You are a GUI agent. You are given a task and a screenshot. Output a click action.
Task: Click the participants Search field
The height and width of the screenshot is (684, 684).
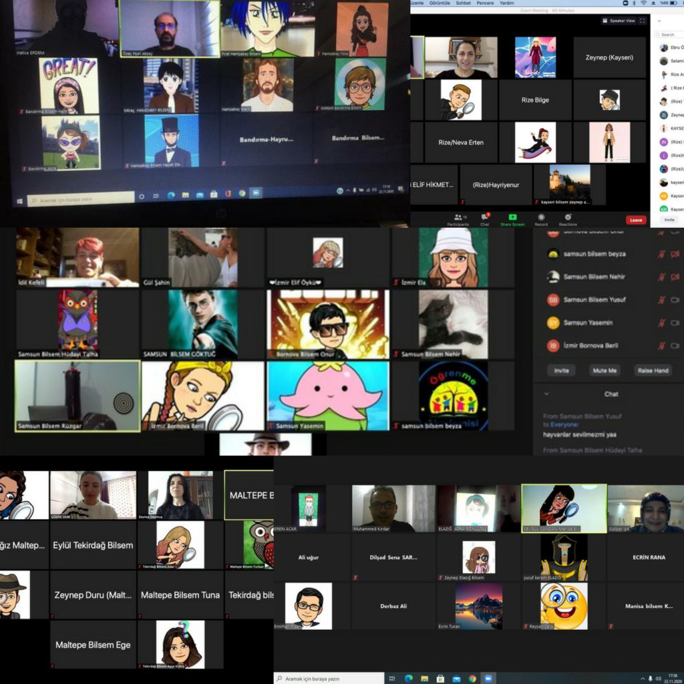click(x=670, y=35)
